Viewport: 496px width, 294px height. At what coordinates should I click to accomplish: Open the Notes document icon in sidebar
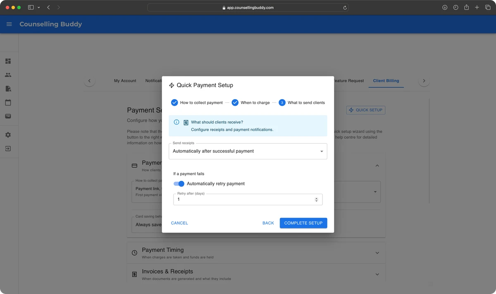8,89
